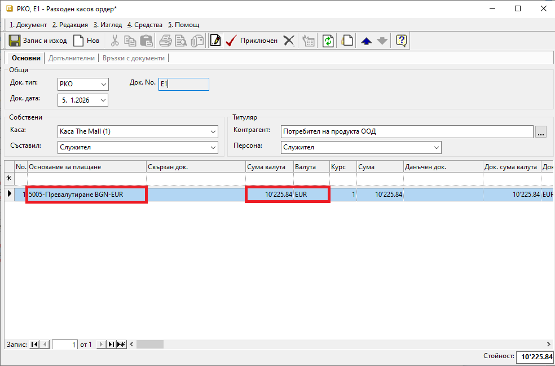Go to previous document with blue up arrow

tap(366, 41)
